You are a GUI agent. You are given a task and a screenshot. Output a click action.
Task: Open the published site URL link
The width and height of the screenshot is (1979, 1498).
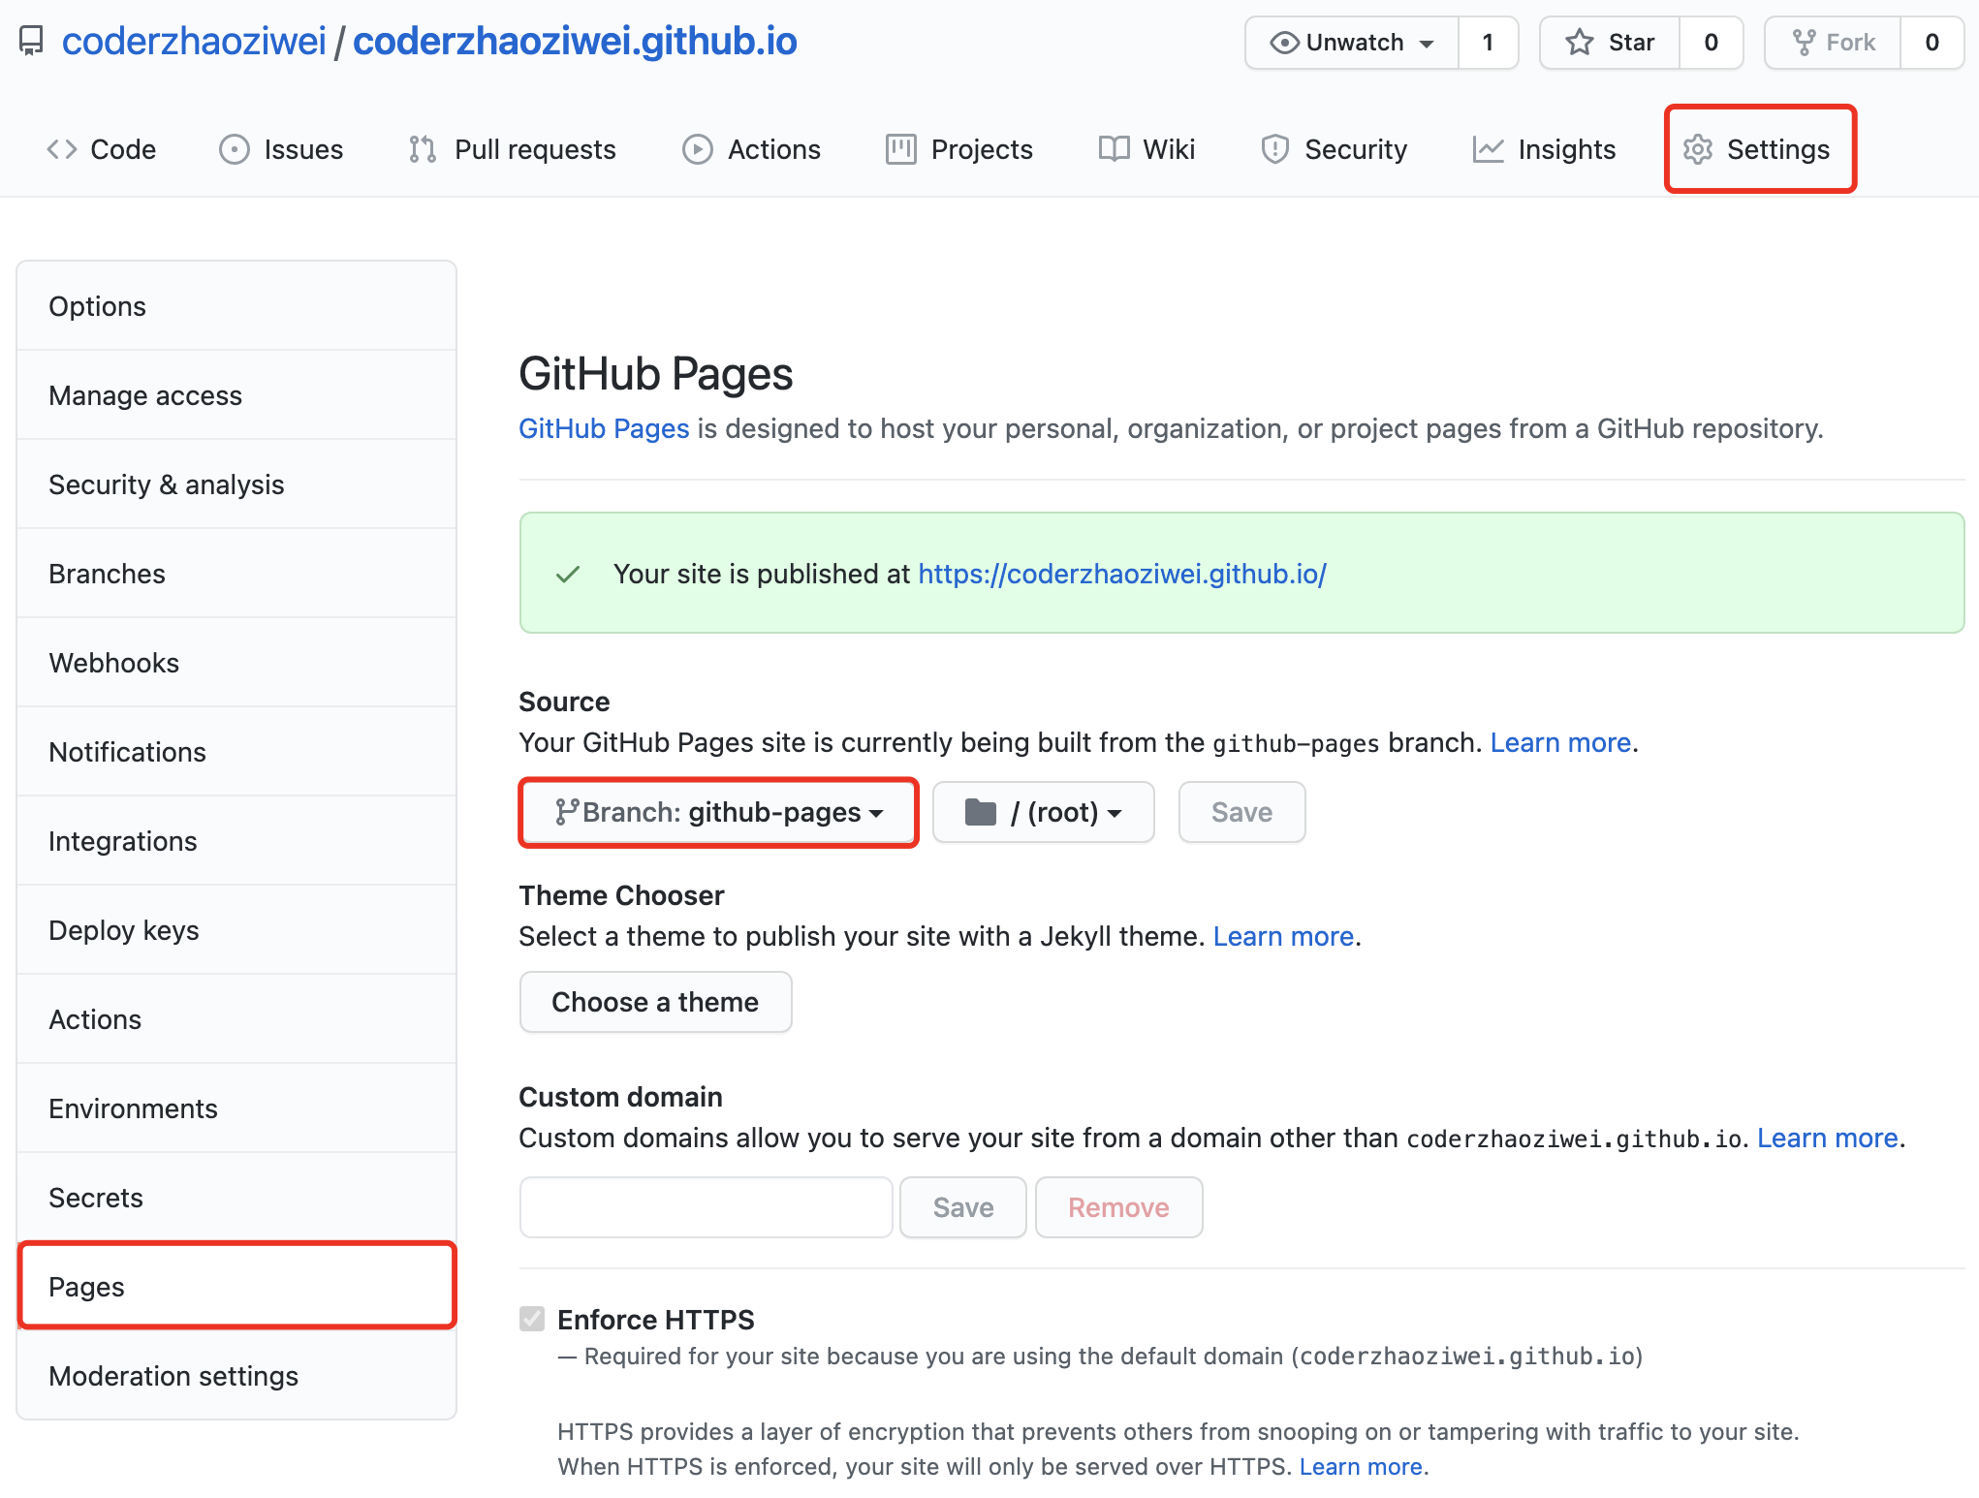coord(1121,574)
